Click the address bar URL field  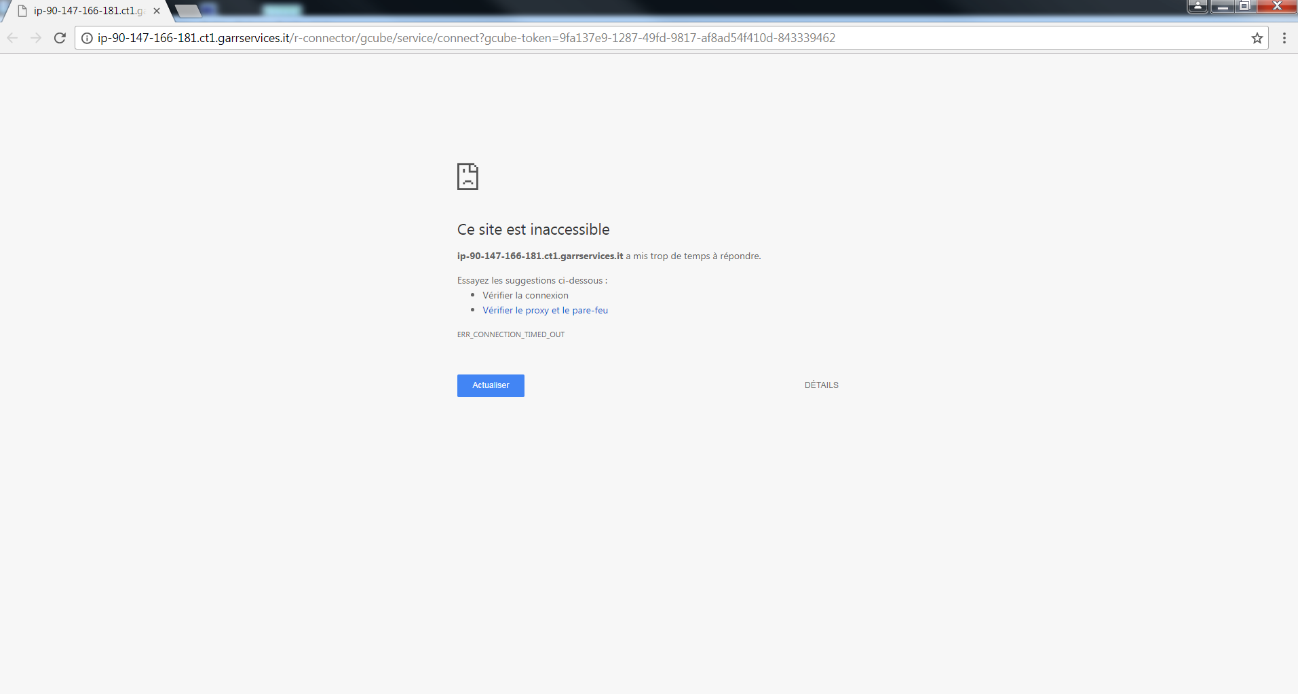(670, 38)
